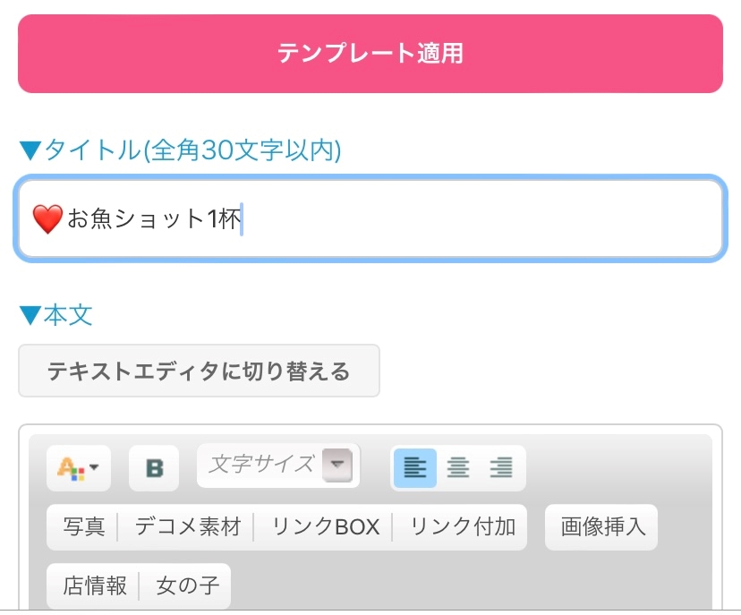Click the ▼本文 section label
Screen dimensions: 741x615
55,315
